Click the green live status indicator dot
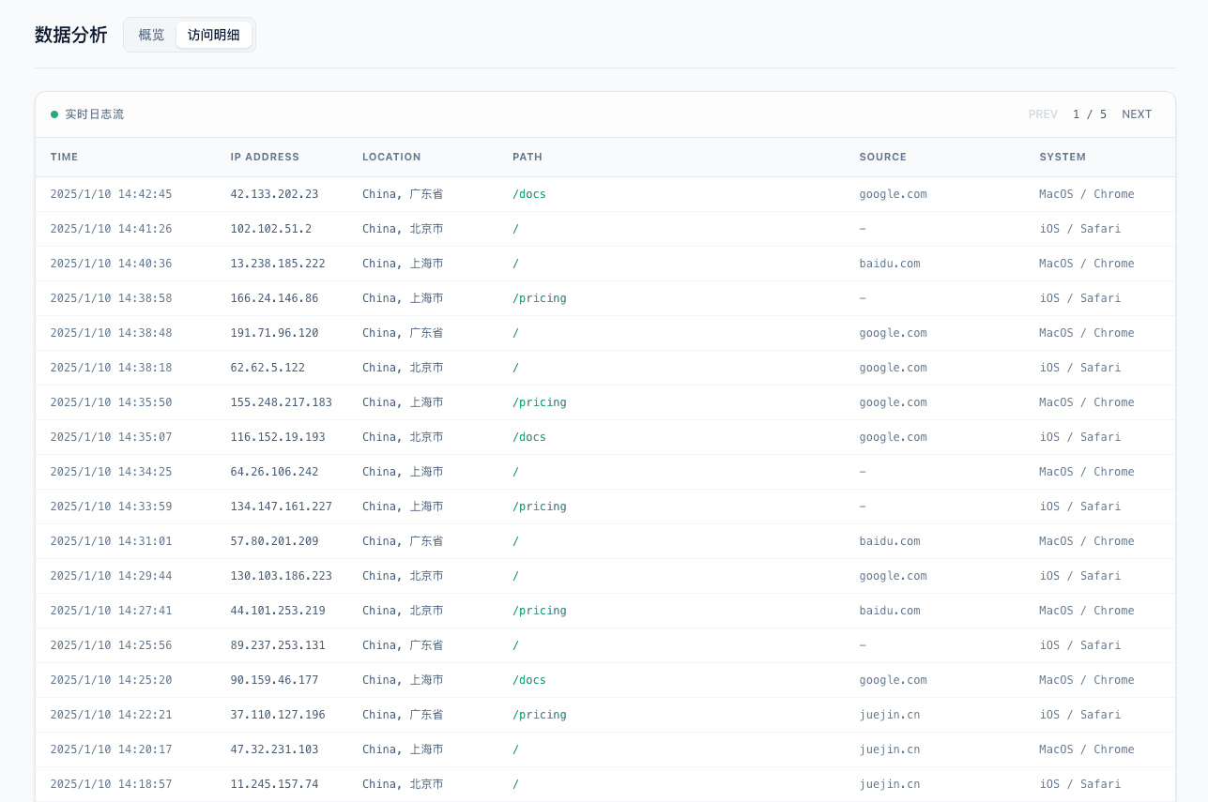1208x802 pixels. (x=54, y=113)
